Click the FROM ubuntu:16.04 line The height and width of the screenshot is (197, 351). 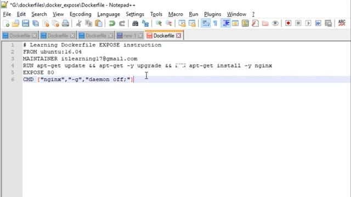pyautogui.click(x=52, y=52)
